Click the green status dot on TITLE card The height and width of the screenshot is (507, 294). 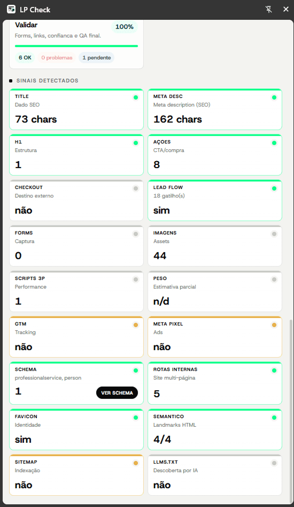tap(136, 97)
